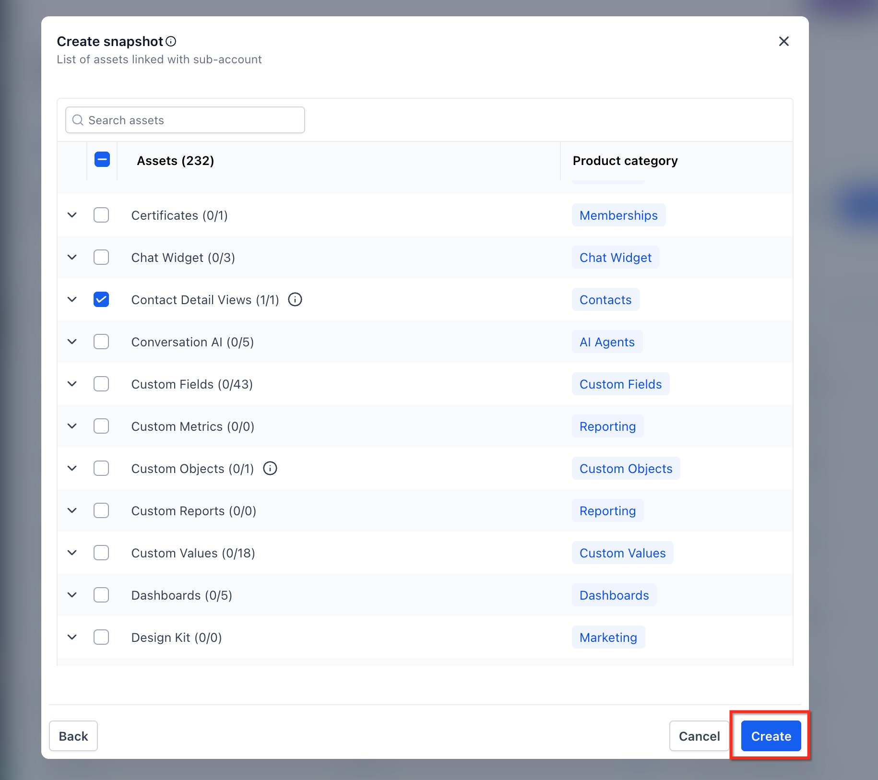Click the Create button
Viewport: 878px width, 780px height.
click(771, 736)
